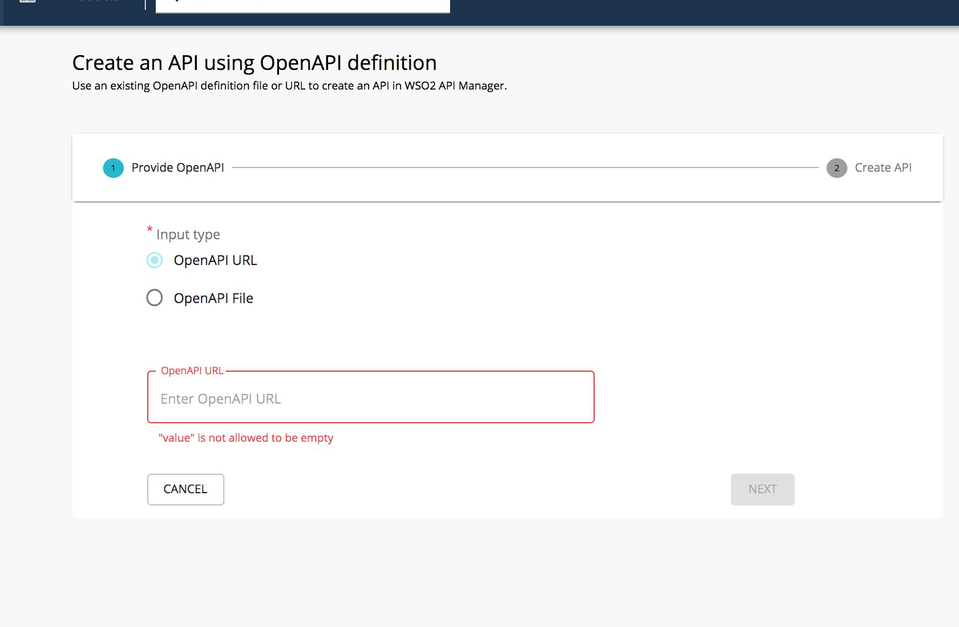Screen dimensions: 959x627
Task: Select the OpenAPI File radio button
Action: 154,298
